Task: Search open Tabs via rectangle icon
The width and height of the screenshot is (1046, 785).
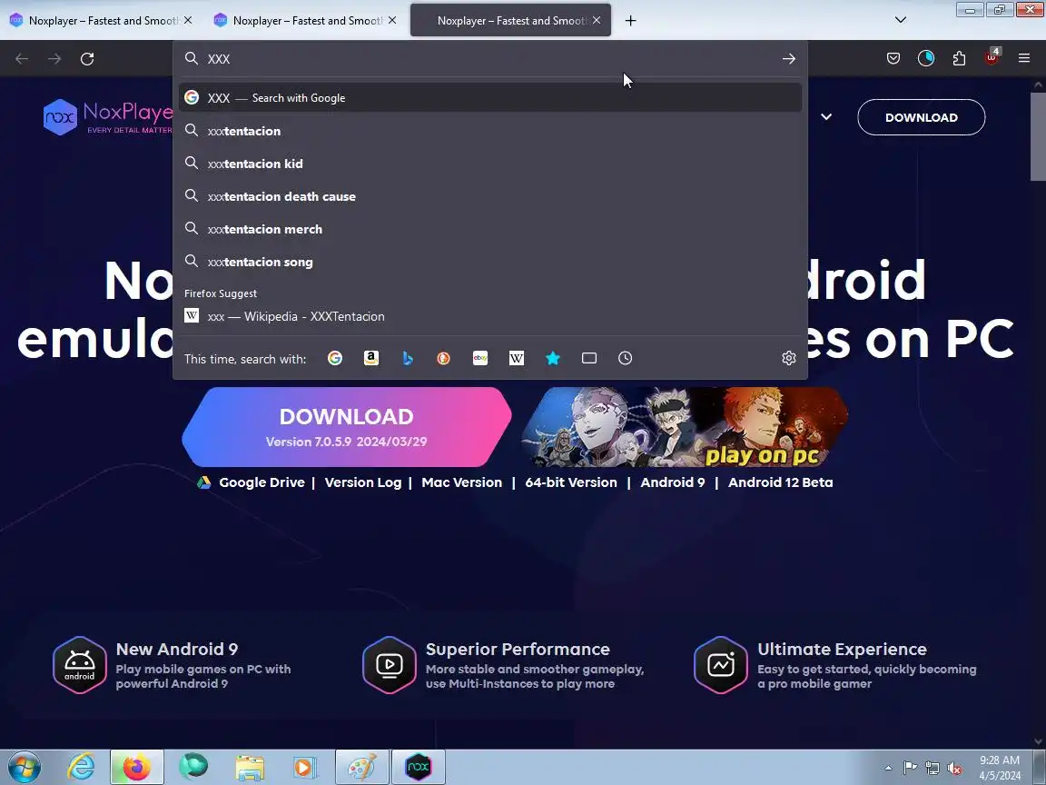Action: pos(589,359)
